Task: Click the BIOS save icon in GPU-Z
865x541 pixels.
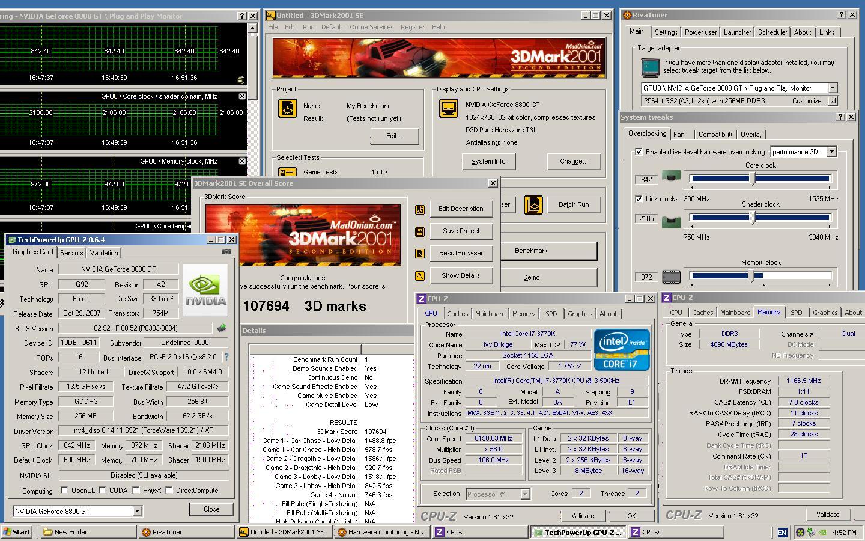Action: 222,328
